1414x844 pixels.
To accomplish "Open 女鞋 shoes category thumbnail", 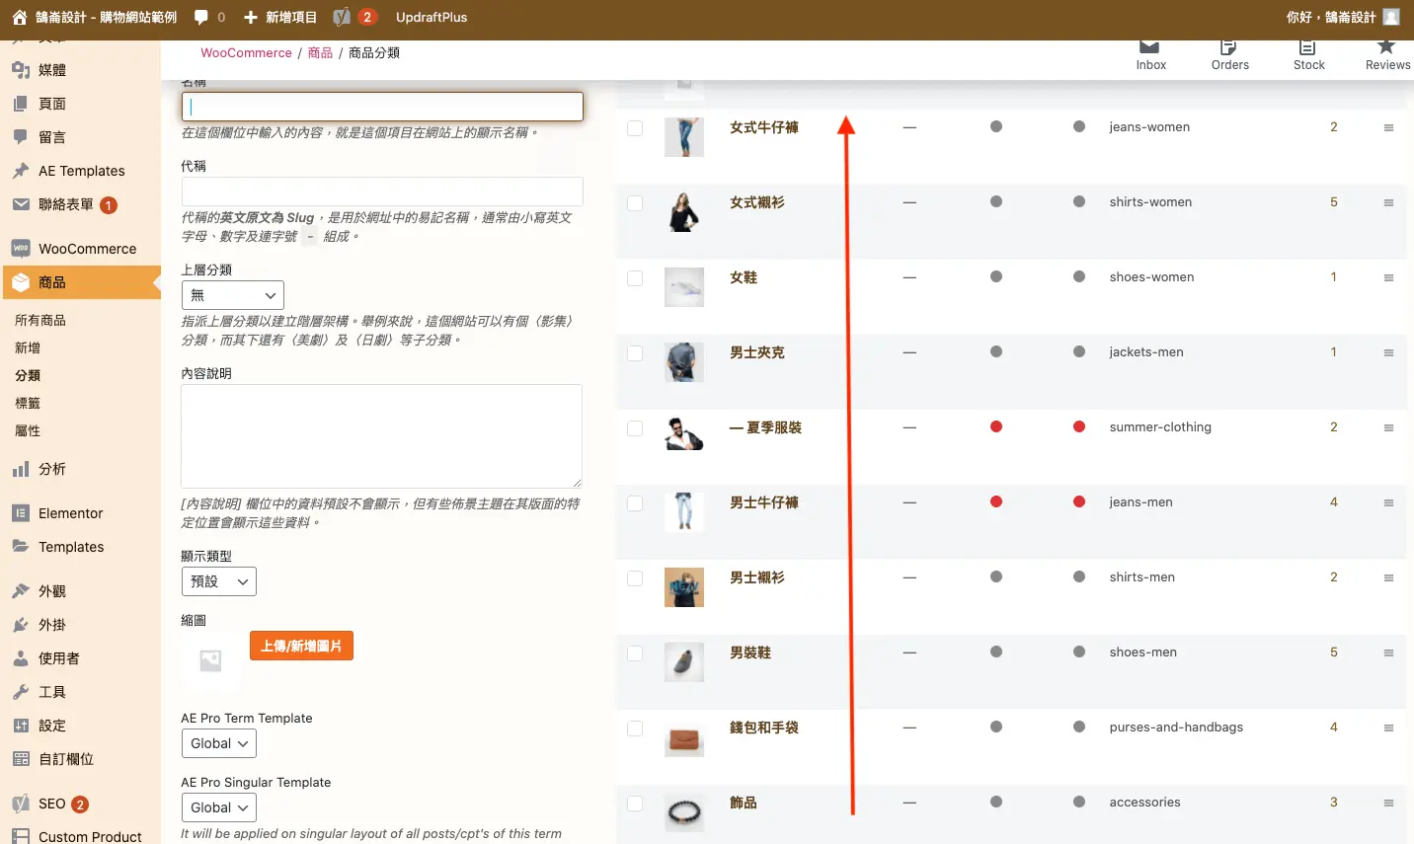I will pos(684,287).
